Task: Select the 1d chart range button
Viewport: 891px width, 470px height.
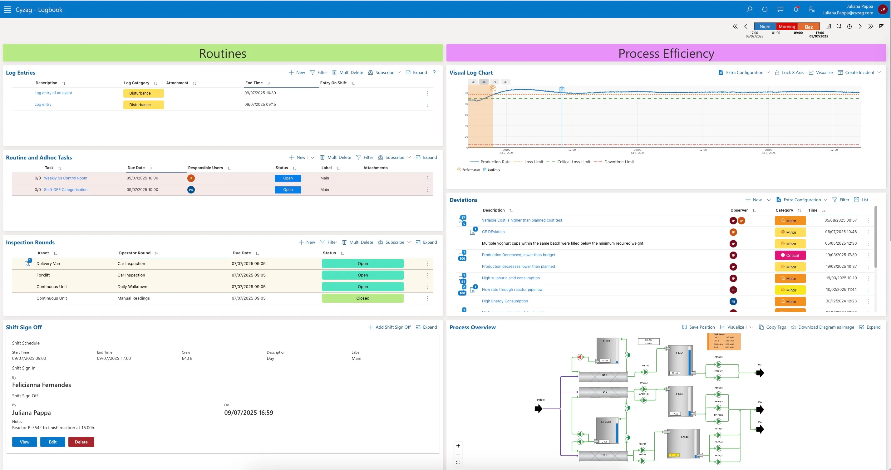Action: 473,82
